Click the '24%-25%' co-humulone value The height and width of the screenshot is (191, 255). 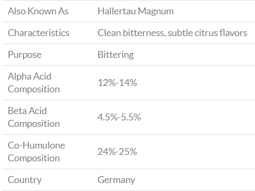click(x=117, y=152)
